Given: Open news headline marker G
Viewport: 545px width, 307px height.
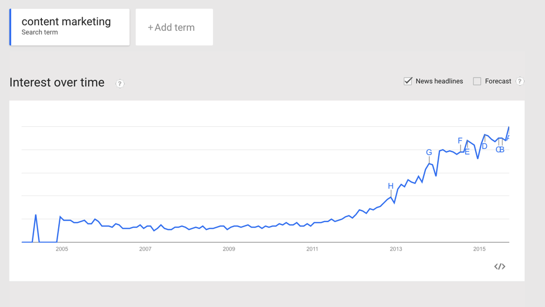Looking at the screenshot, I should pos(429,152).
